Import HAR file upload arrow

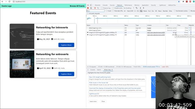[x=140, y=8]
